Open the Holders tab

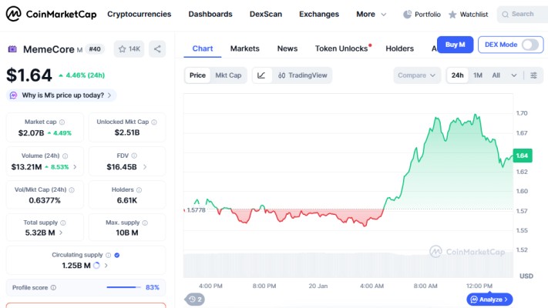coord(399,49)
